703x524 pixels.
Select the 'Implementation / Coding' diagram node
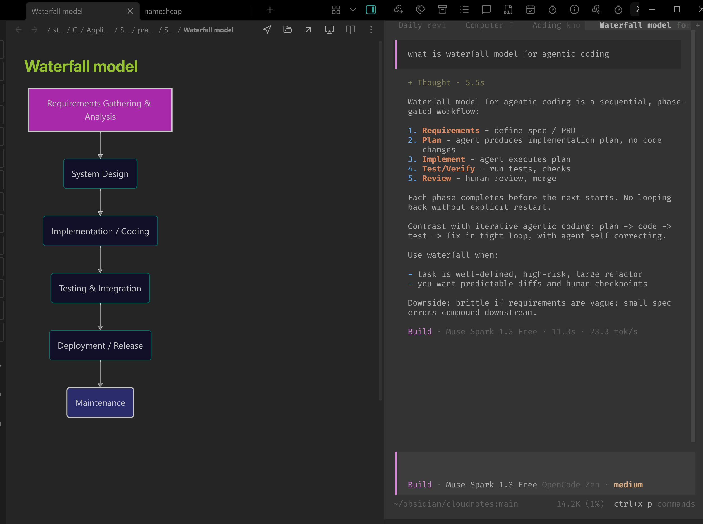click(100, 231)
